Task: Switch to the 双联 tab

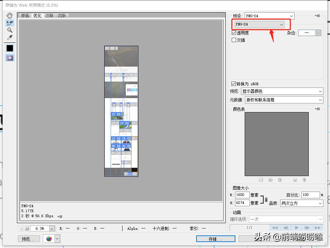Action: pyautogui.click(x=50, y=16)
